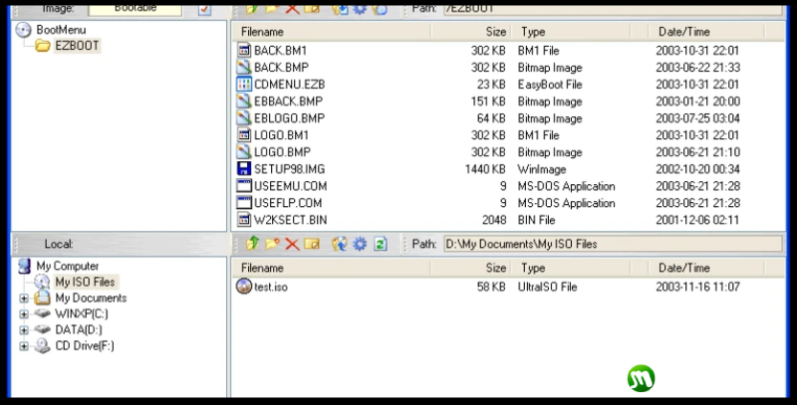Click the green Refresh icon in Local toolbar
This screenshot has height=405, width=797.
point(381,244)
